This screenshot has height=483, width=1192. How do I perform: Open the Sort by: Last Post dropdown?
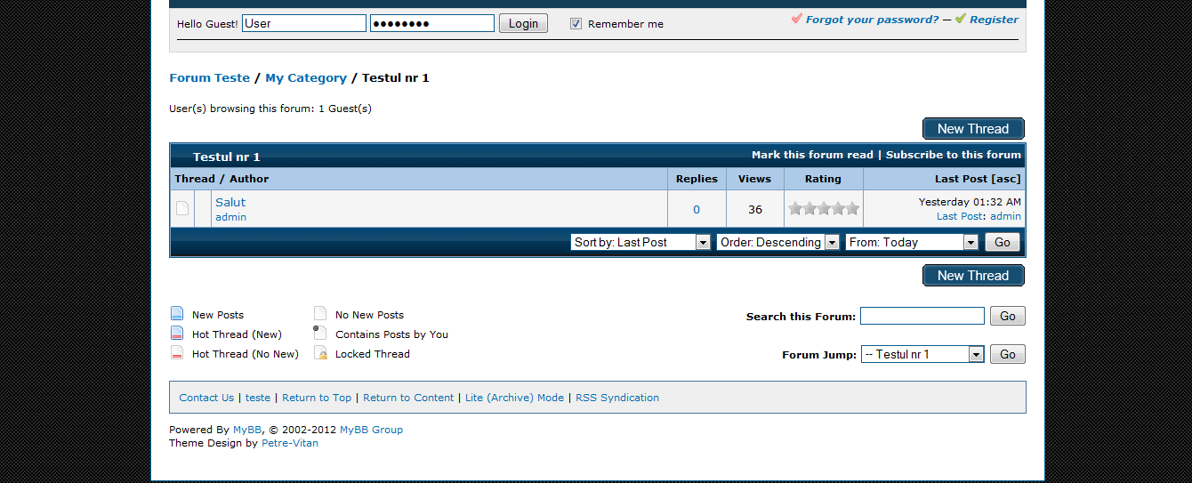[x=640, y=242]
